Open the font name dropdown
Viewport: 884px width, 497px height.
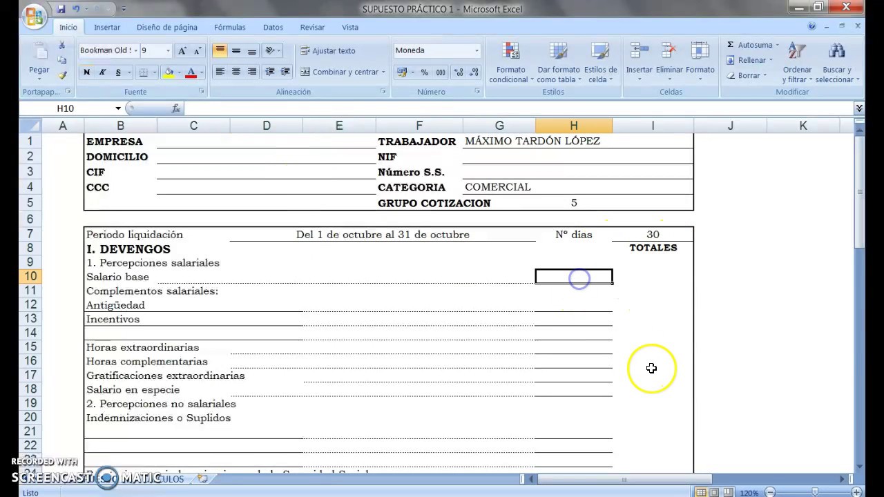pyautogui.click(x=136, y=50)
